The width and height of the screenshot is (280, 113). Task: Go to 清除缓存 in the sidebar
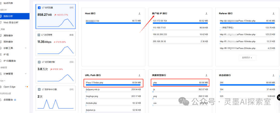click(x=8, y=35)
